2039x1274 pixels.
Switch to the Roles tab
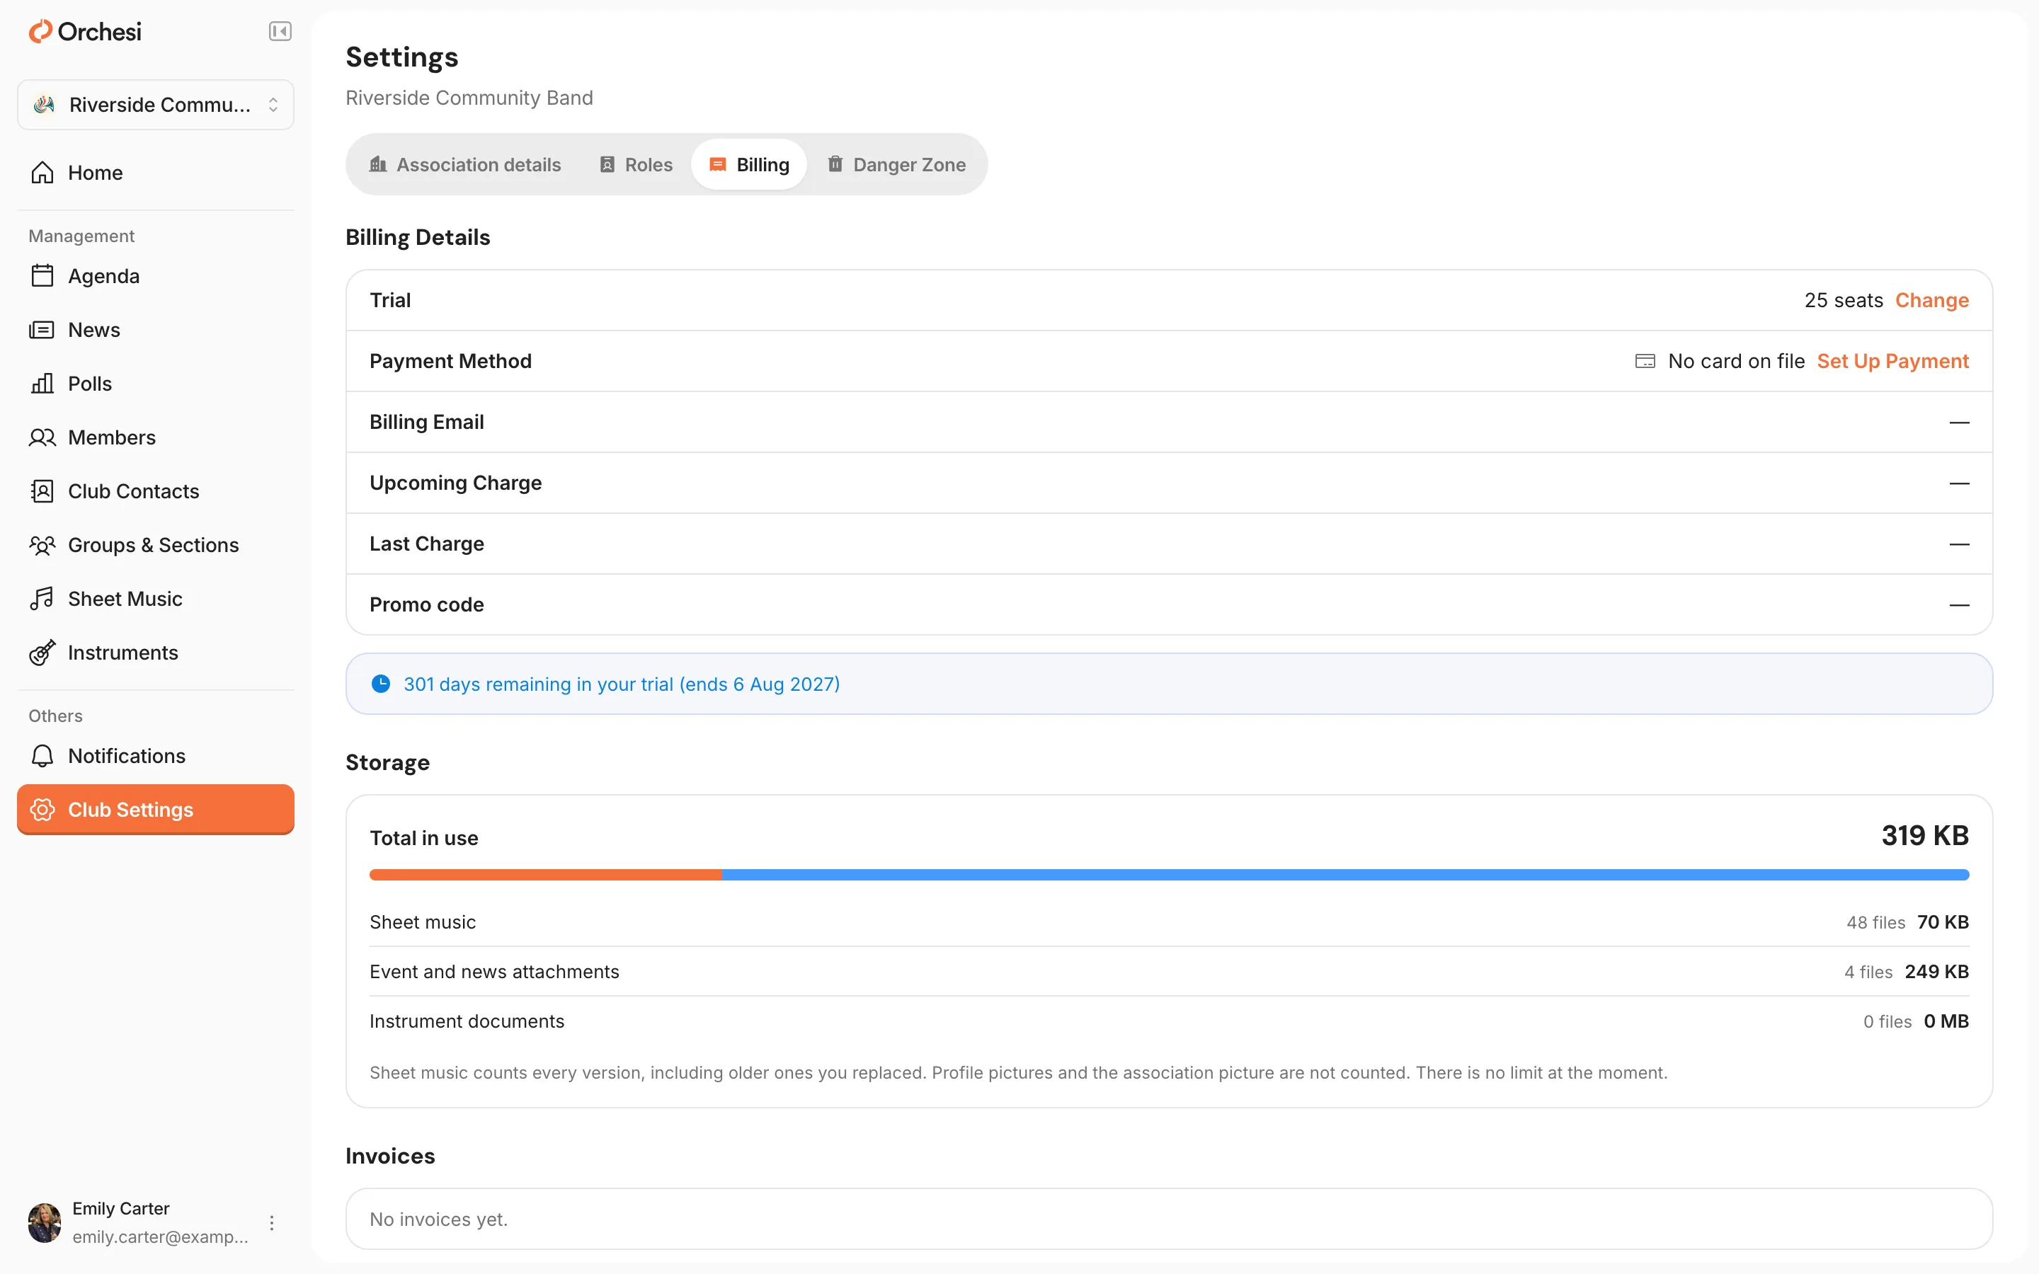tap(636, 164)
